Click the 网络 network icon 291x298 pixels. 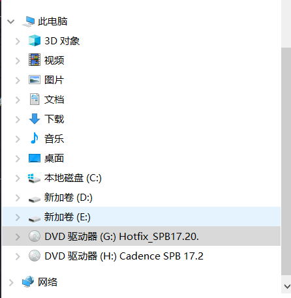pyautogui.click(x=28, y=282)
